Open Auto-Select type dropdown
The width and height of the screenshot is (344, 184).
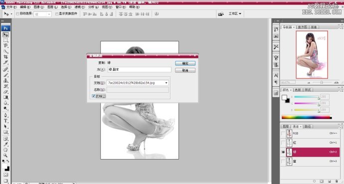click(49, 14)
